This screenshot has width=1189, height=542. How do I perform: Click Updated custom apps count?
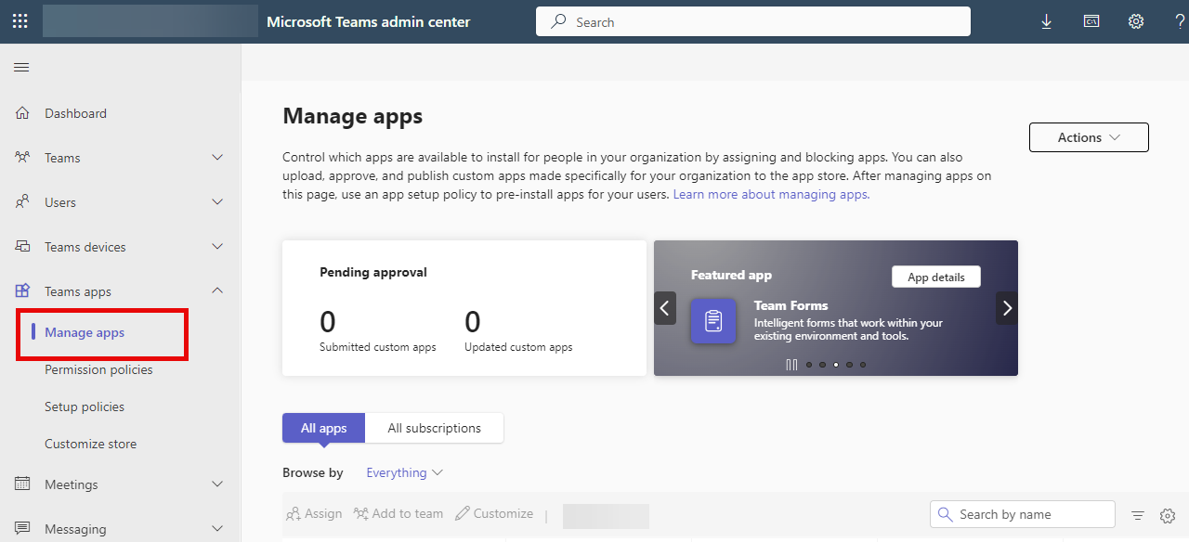click(x=472, y=322)
